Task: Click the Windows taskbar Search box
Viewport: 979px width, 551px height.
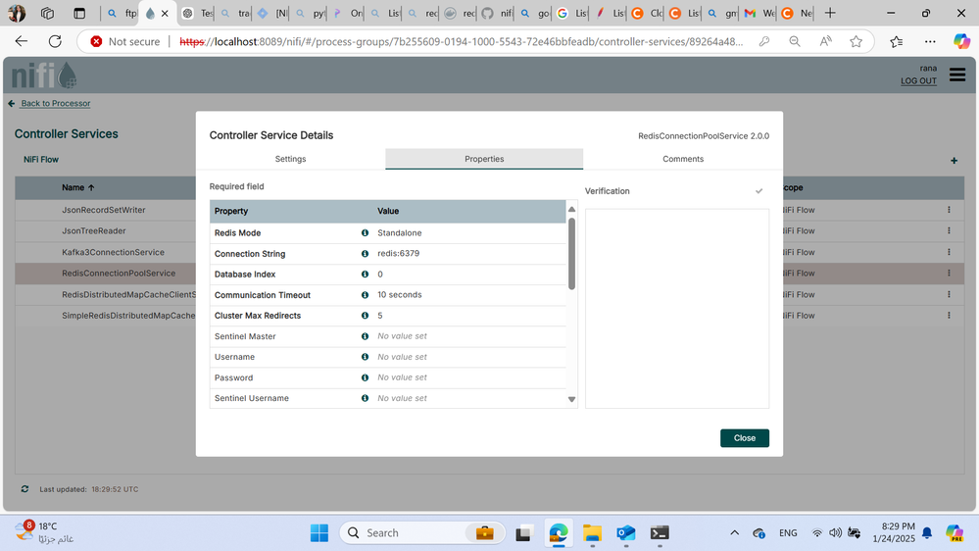Action: coord(422,533)
